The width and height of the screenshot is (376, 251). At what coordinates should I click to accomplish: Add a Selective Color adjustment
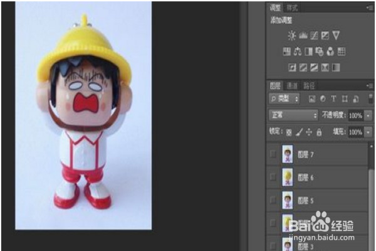[x=325, y=68]
